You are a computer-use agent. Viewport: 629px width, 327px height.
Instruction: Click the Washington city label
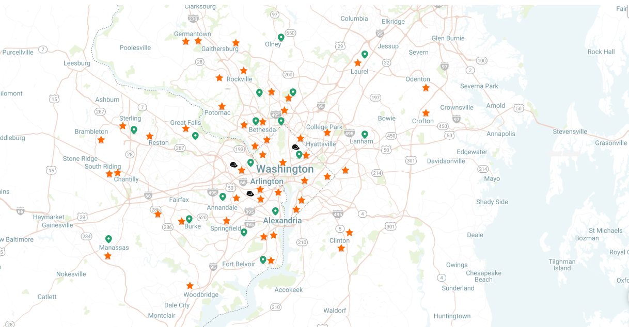coord(285,169)
